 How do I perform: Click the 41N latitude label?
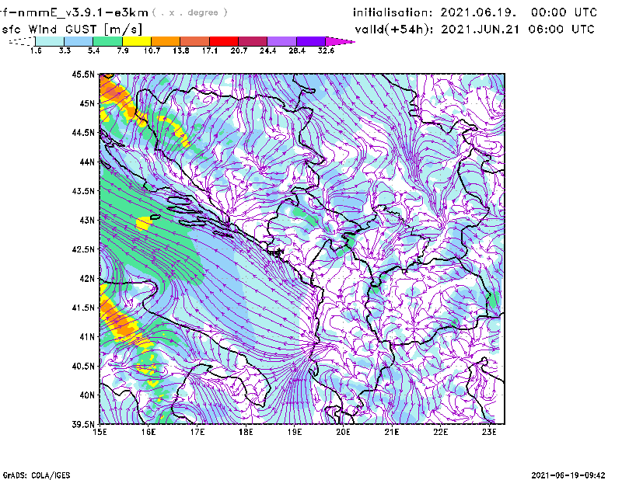point(87,337)
